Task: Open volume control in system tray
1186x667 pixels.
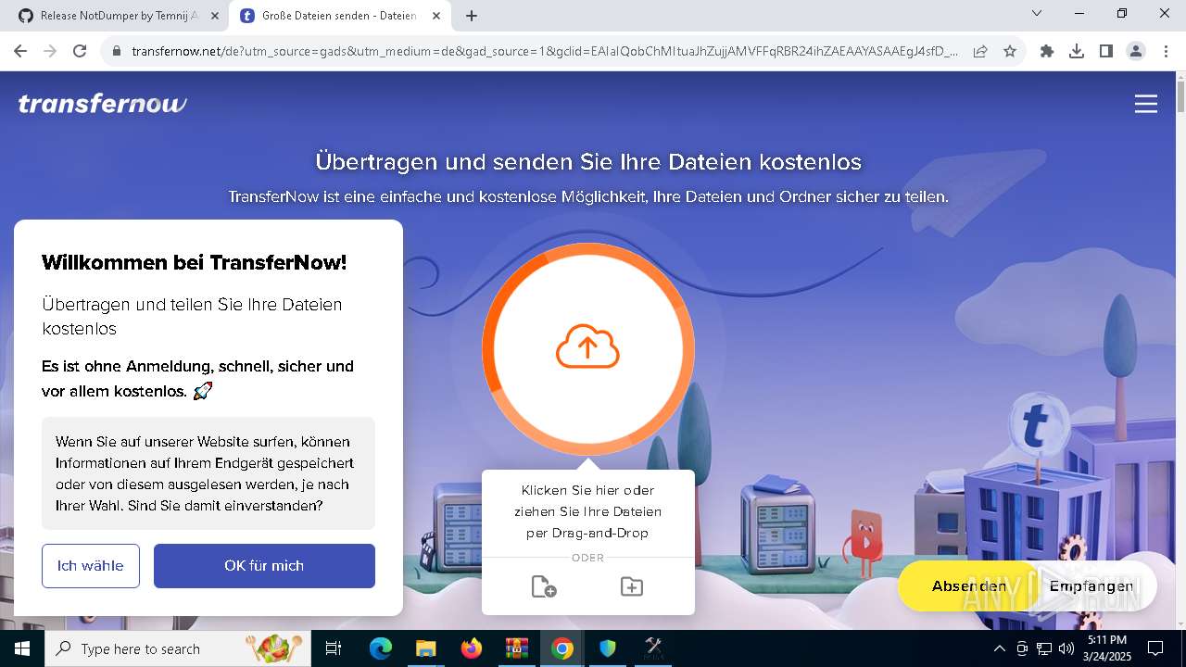Action: pos(1066,648)
